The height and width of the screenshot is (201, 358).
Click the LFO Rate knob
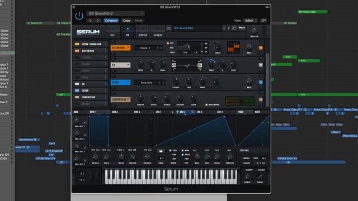click(x=197, y=157)
